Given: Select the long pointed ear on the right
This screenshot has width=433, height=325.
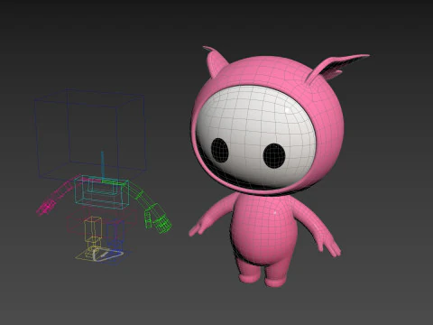Looking at the screenshot, I should pos(336,68).
